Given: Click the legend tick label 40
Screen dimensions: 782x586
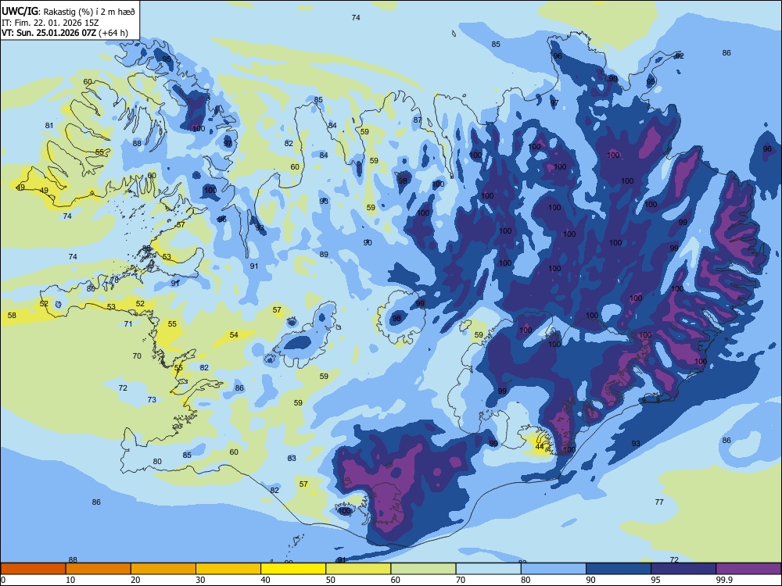Looking at the screenshot, I should point(265,580).
